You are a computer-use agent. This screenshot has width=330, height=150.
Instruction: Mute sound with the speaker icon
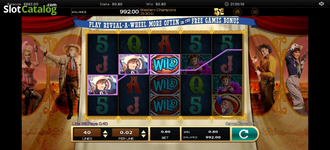point(321,4)
